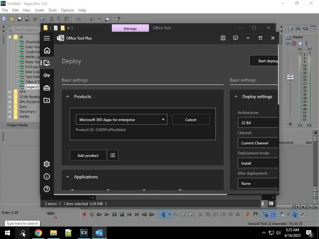This screenshot has height=239, width=319.
Task: Click the Start deploy button
Action: click(x=264, y=61)
